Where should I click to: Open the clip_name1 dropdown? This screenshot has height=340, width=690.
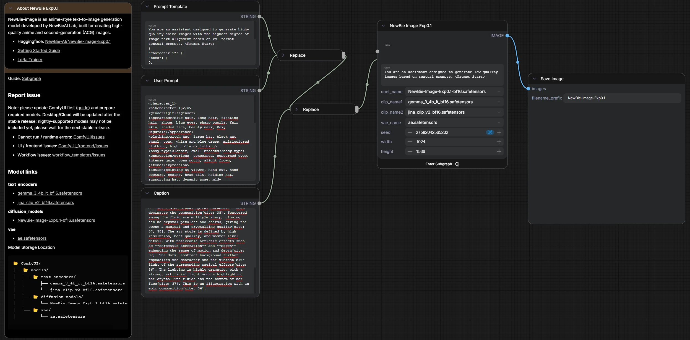click(x=454, y=102)
